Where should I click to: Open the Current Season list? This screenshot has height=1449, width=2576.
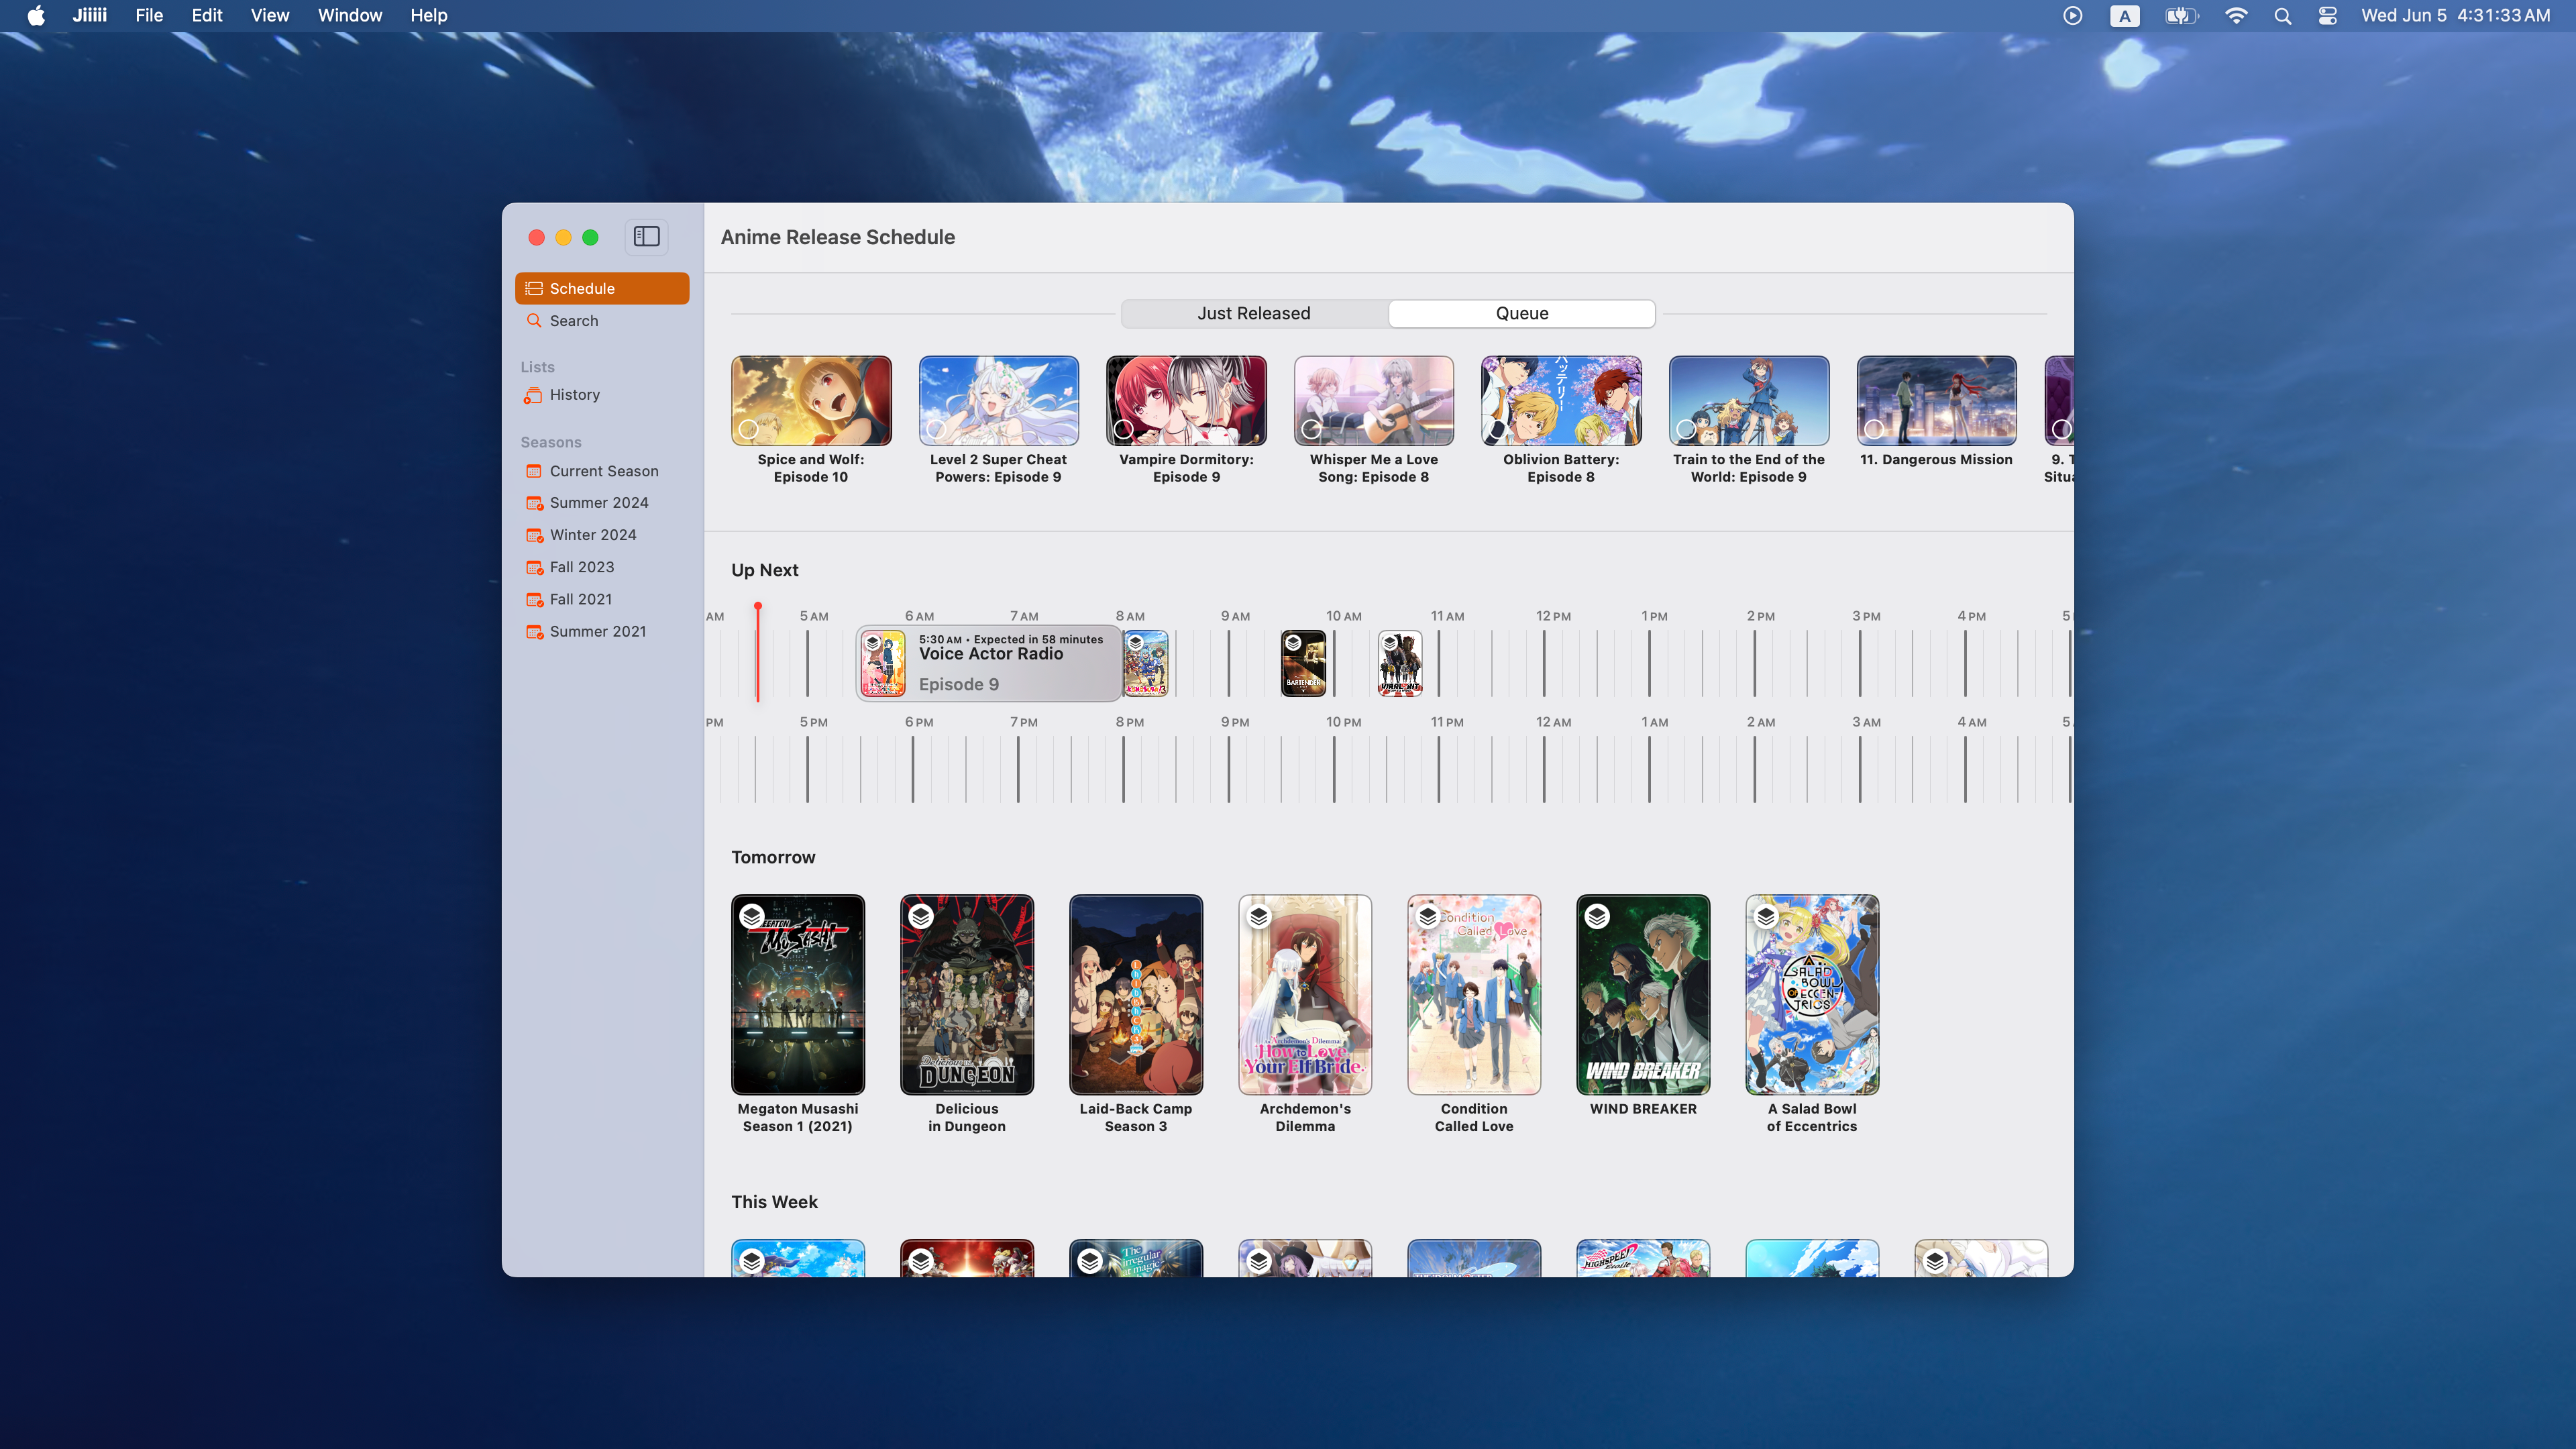pos(603,471)
